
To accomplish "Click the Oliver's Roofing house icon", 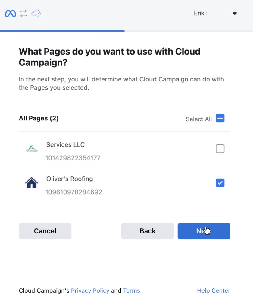I will 32,183.
